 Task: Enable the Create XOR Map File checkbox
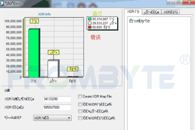point(80,97)
